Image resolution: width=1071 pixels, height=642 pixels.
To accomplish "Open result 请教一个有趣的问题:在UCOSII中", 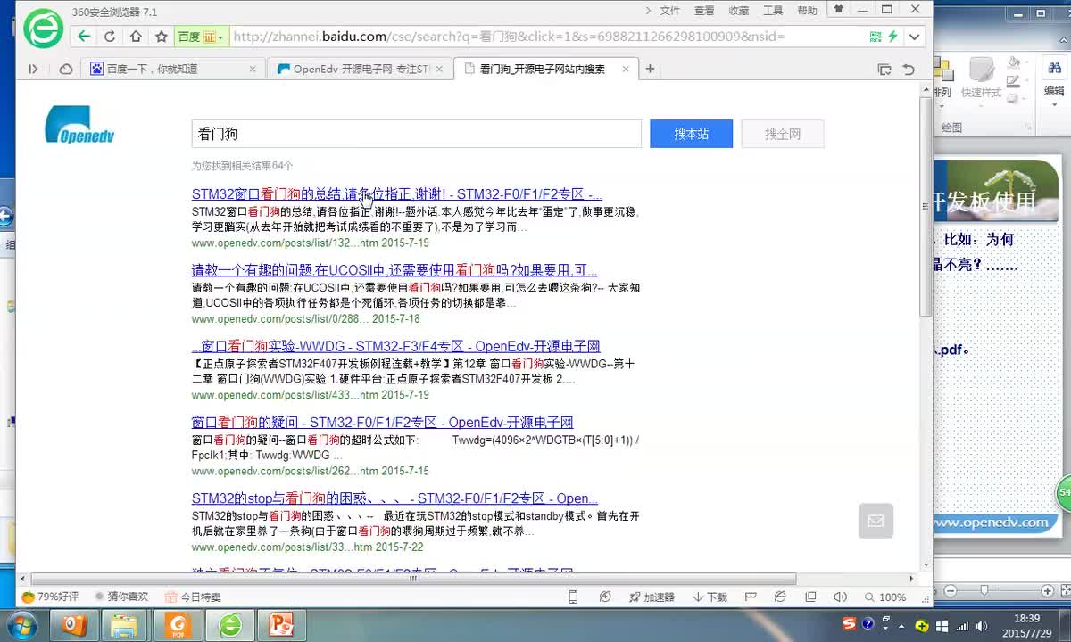I will coord(394,270).
